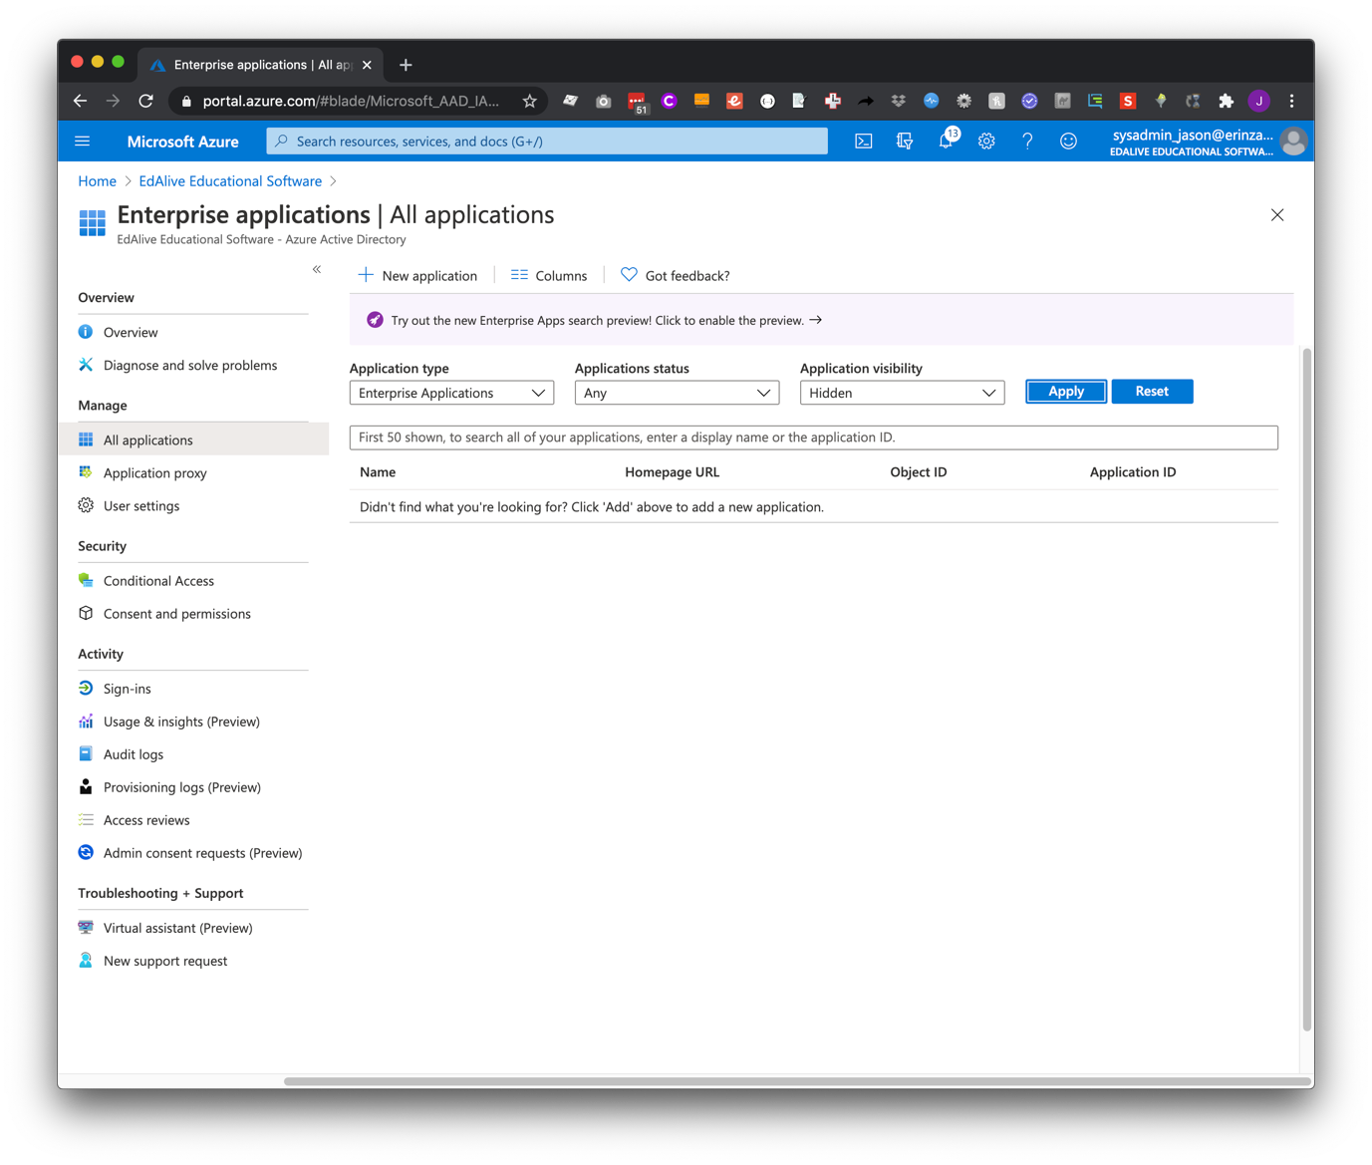The image size is (1372, 1165).
Task: Reload the page in Chrome
Action: coord(145,101)
